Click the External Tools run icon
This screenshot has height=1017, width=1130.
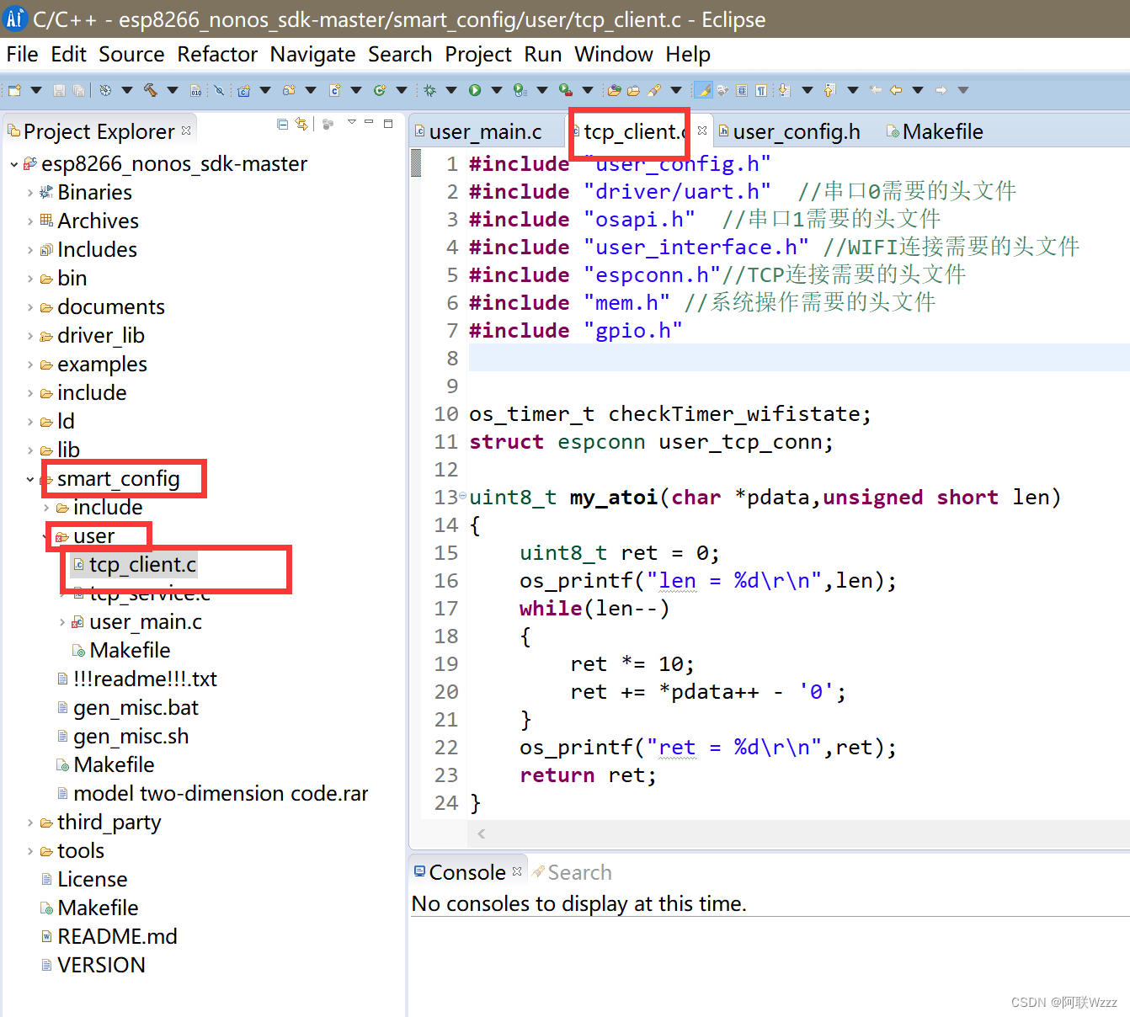pyautogui.click(x=566, y=90)
